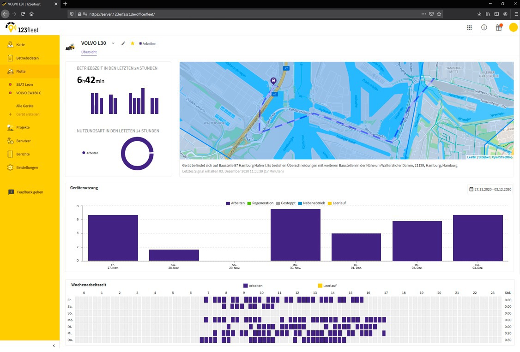Open the Karte map icon in sidebar
Image resolution: width=520 pixels, height=352 pixels.
(10, 44)
